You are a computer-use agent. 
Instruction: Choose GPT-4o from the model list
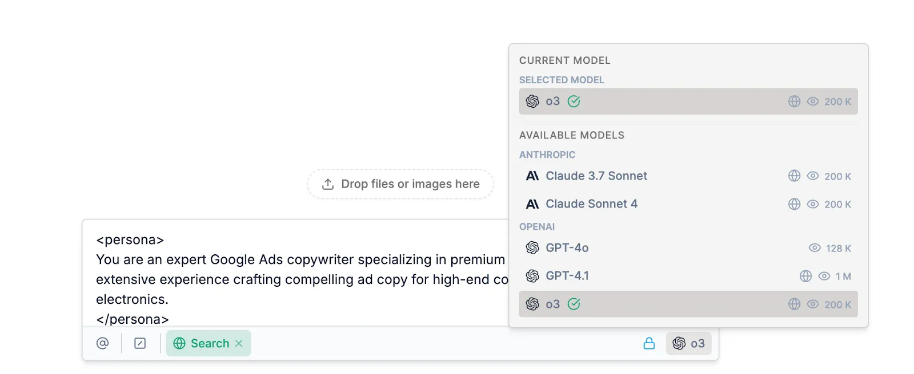[x=688, y=248]
